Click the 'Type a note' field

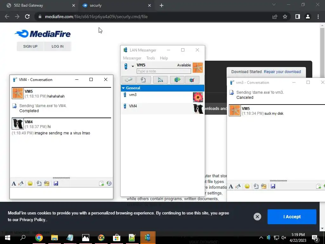164,71
